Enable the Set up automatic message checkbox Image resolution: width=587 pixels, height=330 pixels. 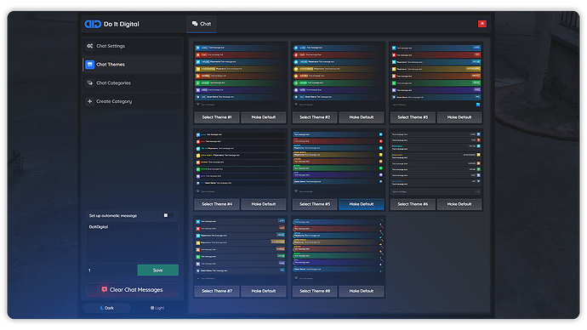click(x=166, y=215)
